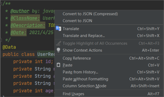Click the 'public class' keywords

coord(18,54)
